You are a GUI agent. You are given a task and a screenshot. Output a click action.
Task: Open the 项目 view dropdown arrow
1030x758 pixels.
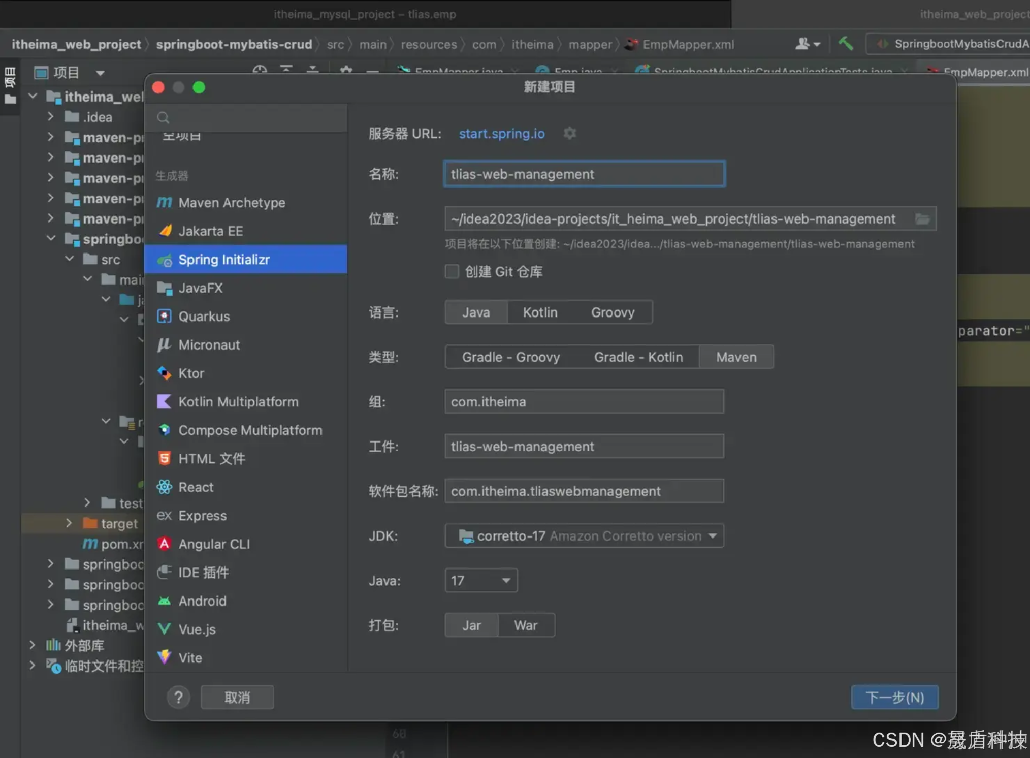click(100, 73)
